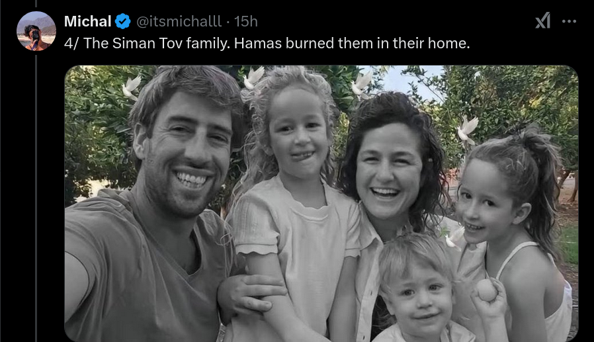Open Michal's profile picture avatar
Screen dimensions: 594x342
36,31
